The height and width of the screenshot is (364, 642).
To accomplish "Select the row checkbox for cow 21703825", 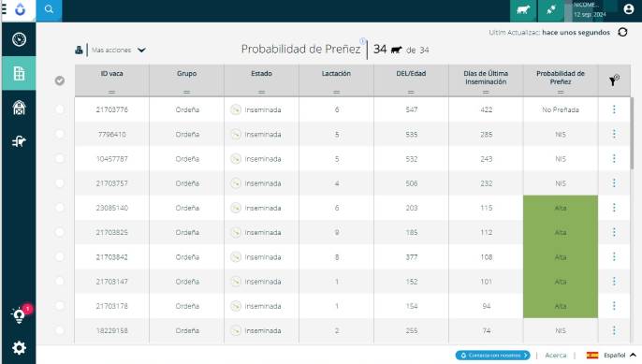I will pos(60,232).
